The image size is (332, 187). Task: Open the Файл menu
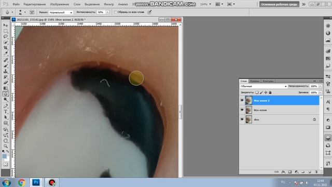click(x=16, y=4)
